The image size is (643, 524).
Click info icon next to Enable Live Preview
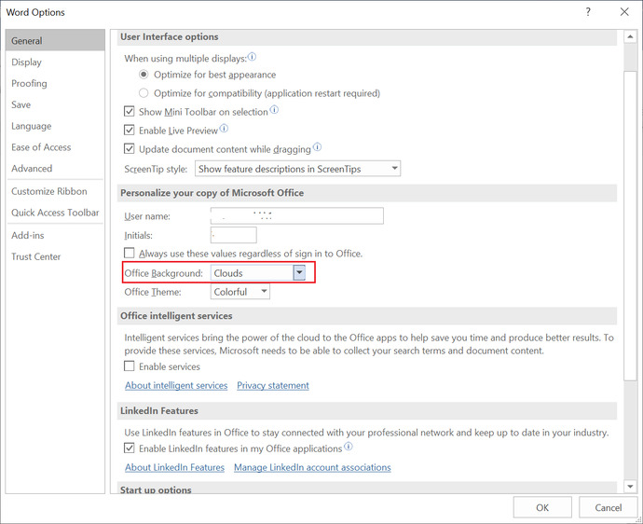click(224, 129)
